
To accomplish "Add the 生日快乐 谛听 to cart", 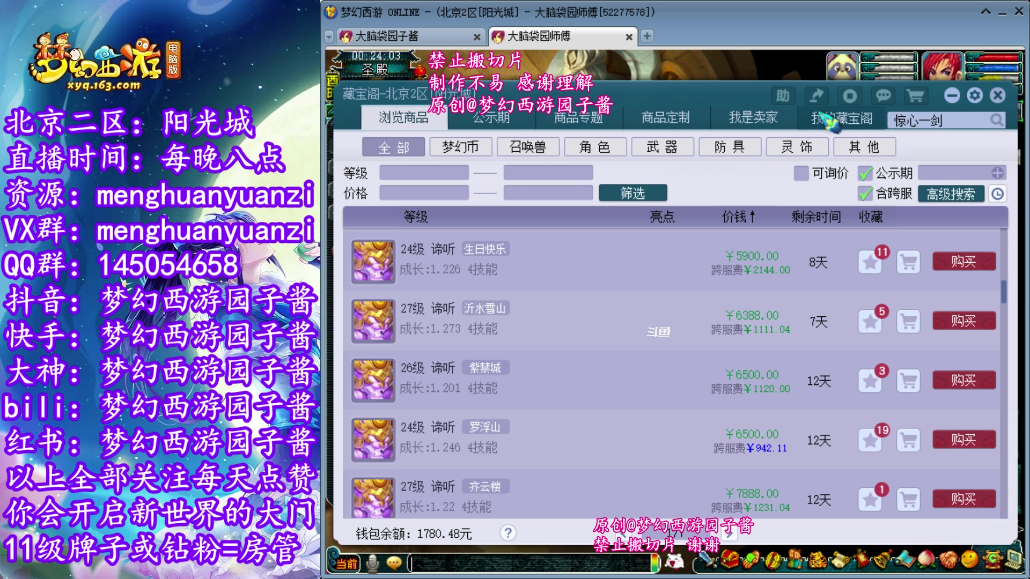I will [x=908, y=263].
